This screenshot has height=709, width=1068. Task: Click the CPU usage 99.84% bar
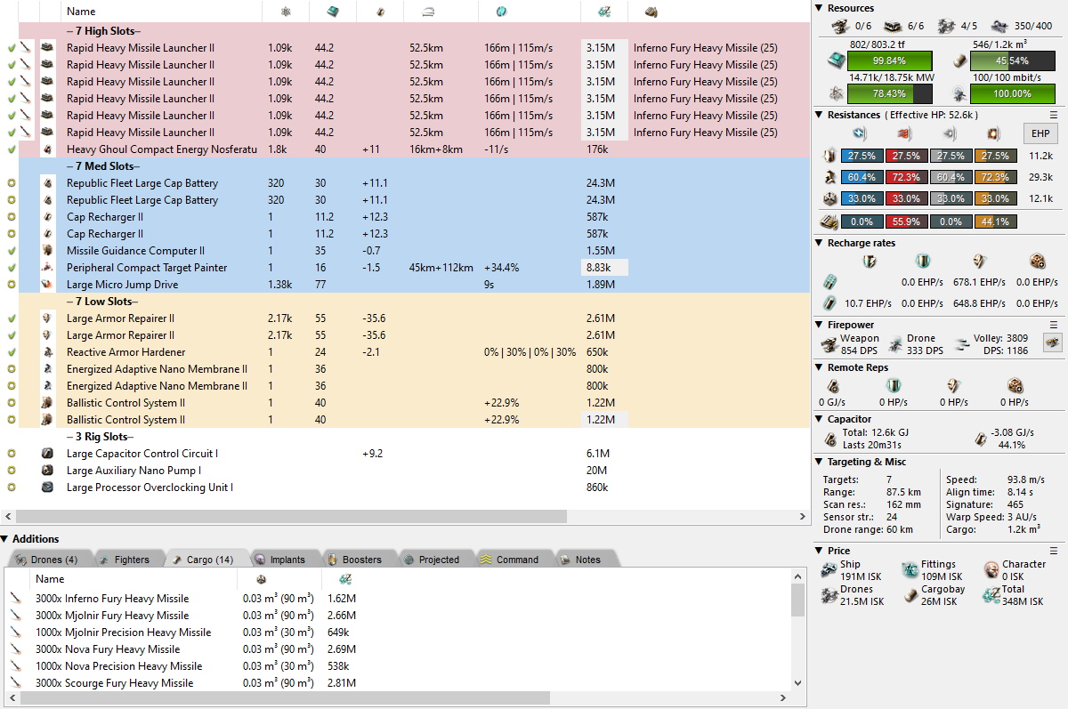tap(890, 60)
